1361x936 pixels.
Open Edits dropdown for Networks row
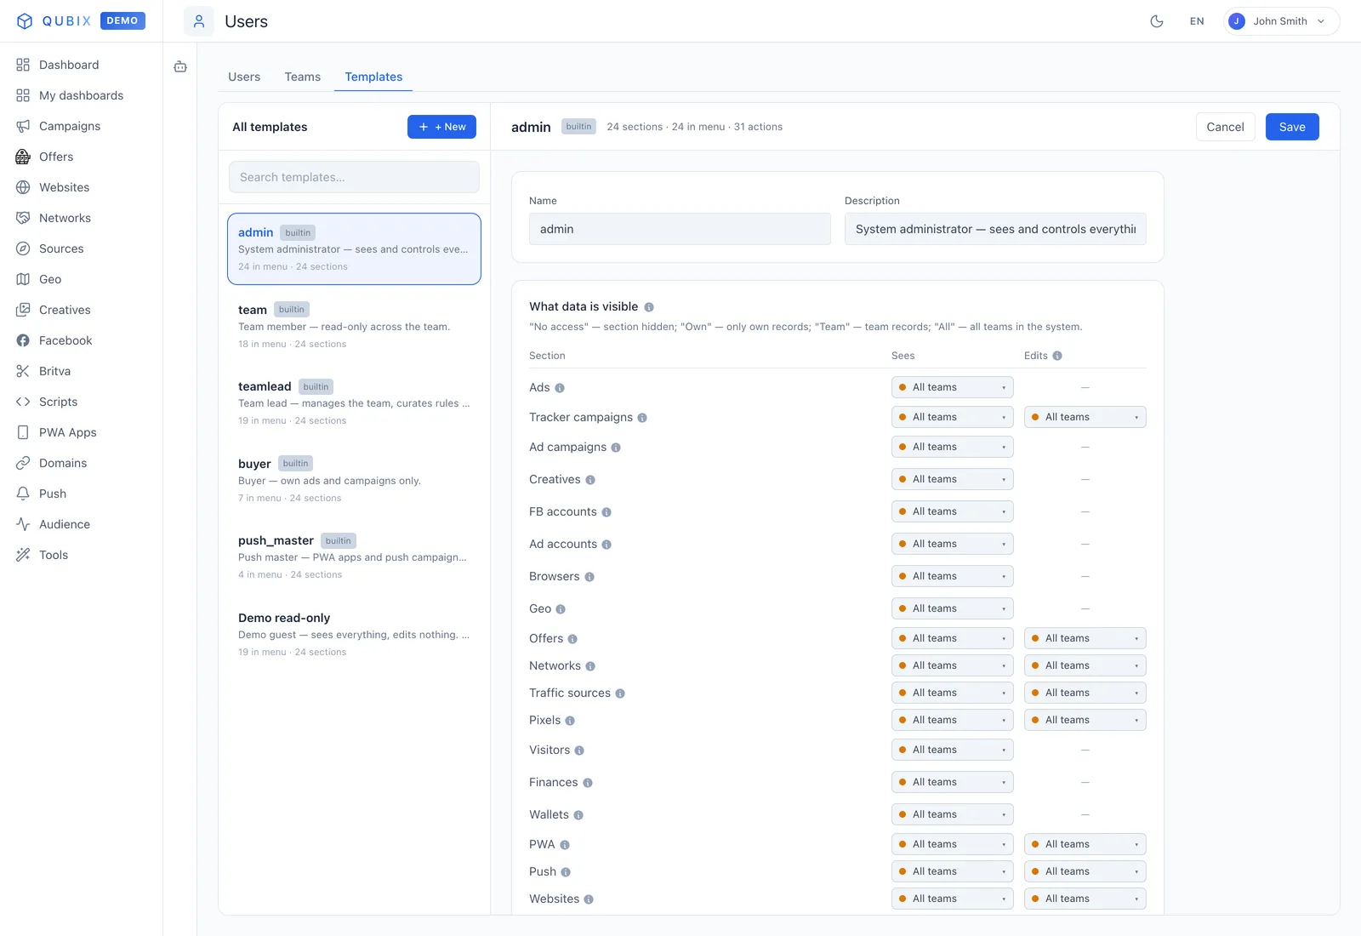click(x=1085, y=665)
